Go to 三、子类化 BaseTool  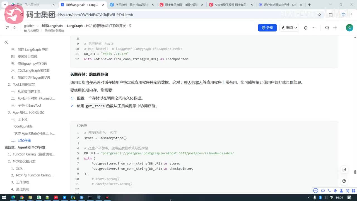pyautogui.click(x=26, y=106)
